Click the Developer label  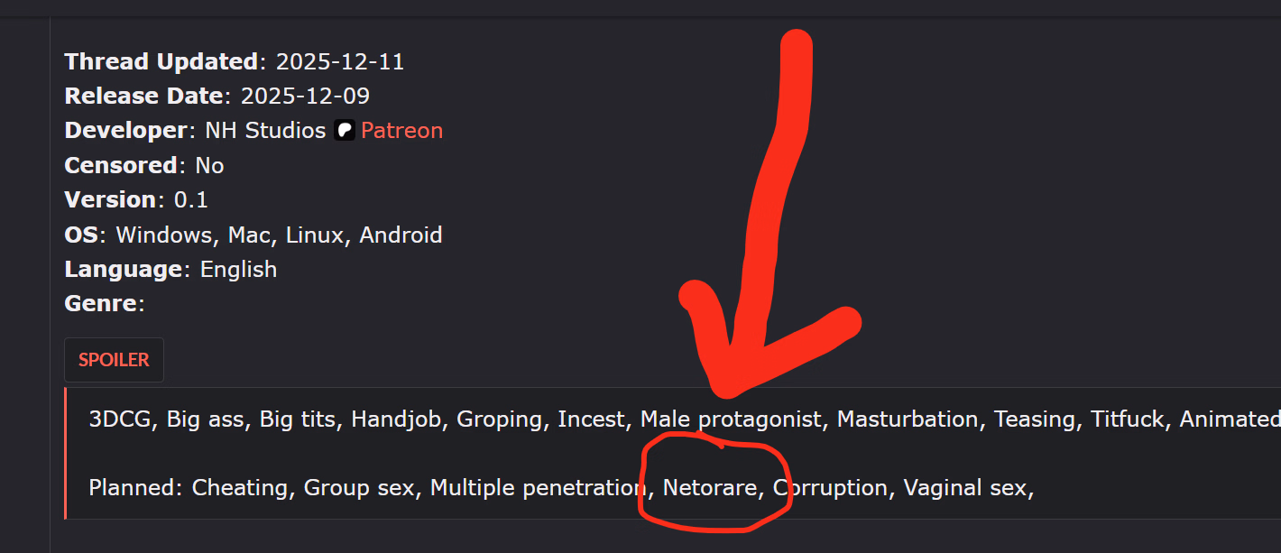click(125, 131)
